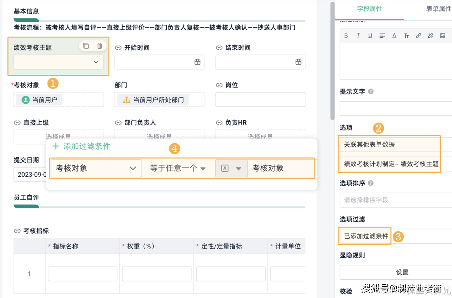Switch to the 表单属性 tab
This screenshot has height=298, width=452.
439,9
